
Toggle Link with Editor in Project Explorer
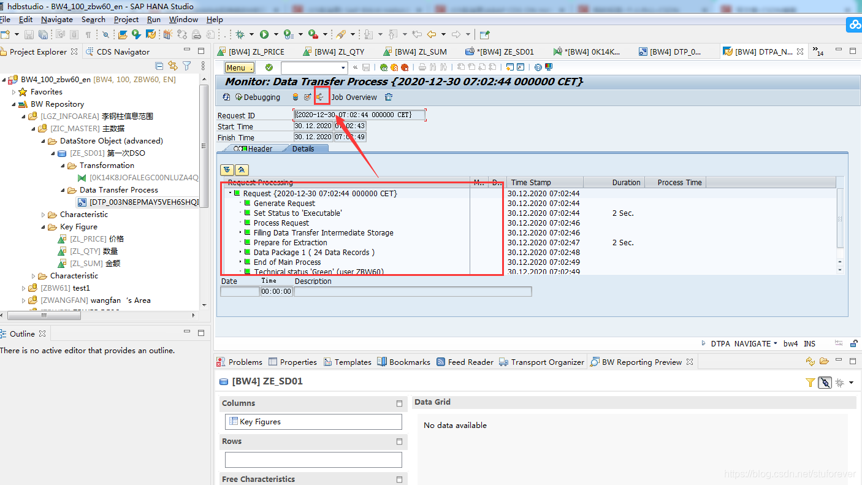click(x=173, y=66)
